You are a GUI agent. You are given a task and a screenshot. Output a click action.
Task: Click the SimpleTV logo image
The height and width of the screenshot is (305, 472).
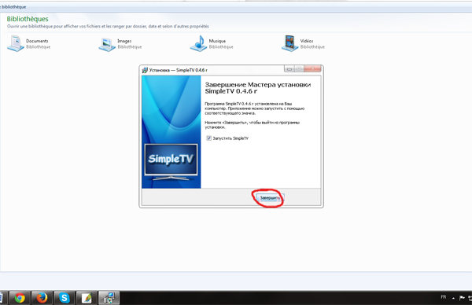point(171,160)
